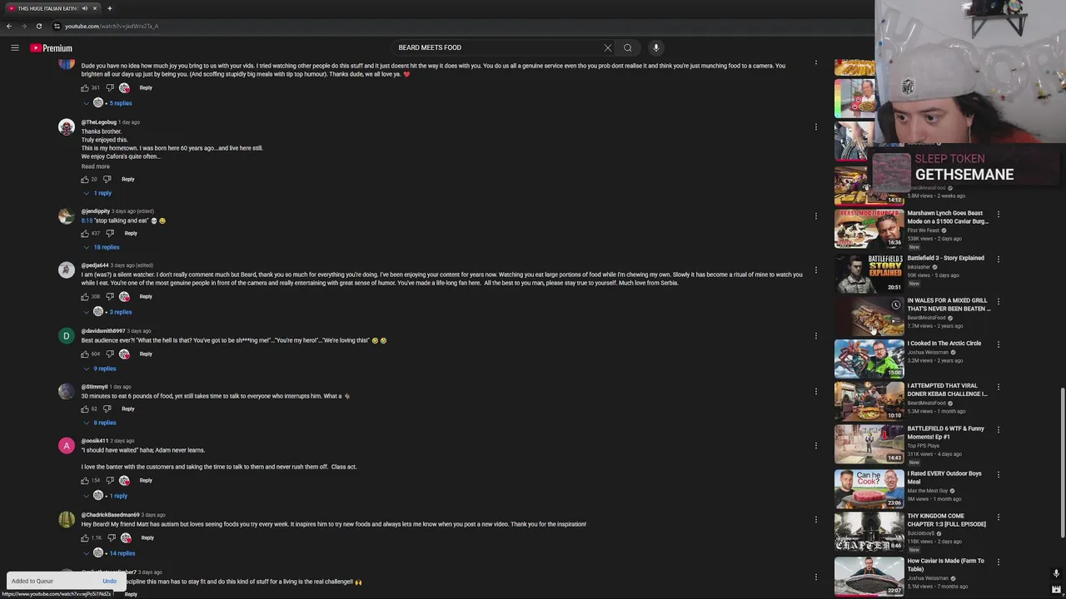Reload the page with browser refresh icon
This screenshot has height=599, width=1066.
coord(39,26)
